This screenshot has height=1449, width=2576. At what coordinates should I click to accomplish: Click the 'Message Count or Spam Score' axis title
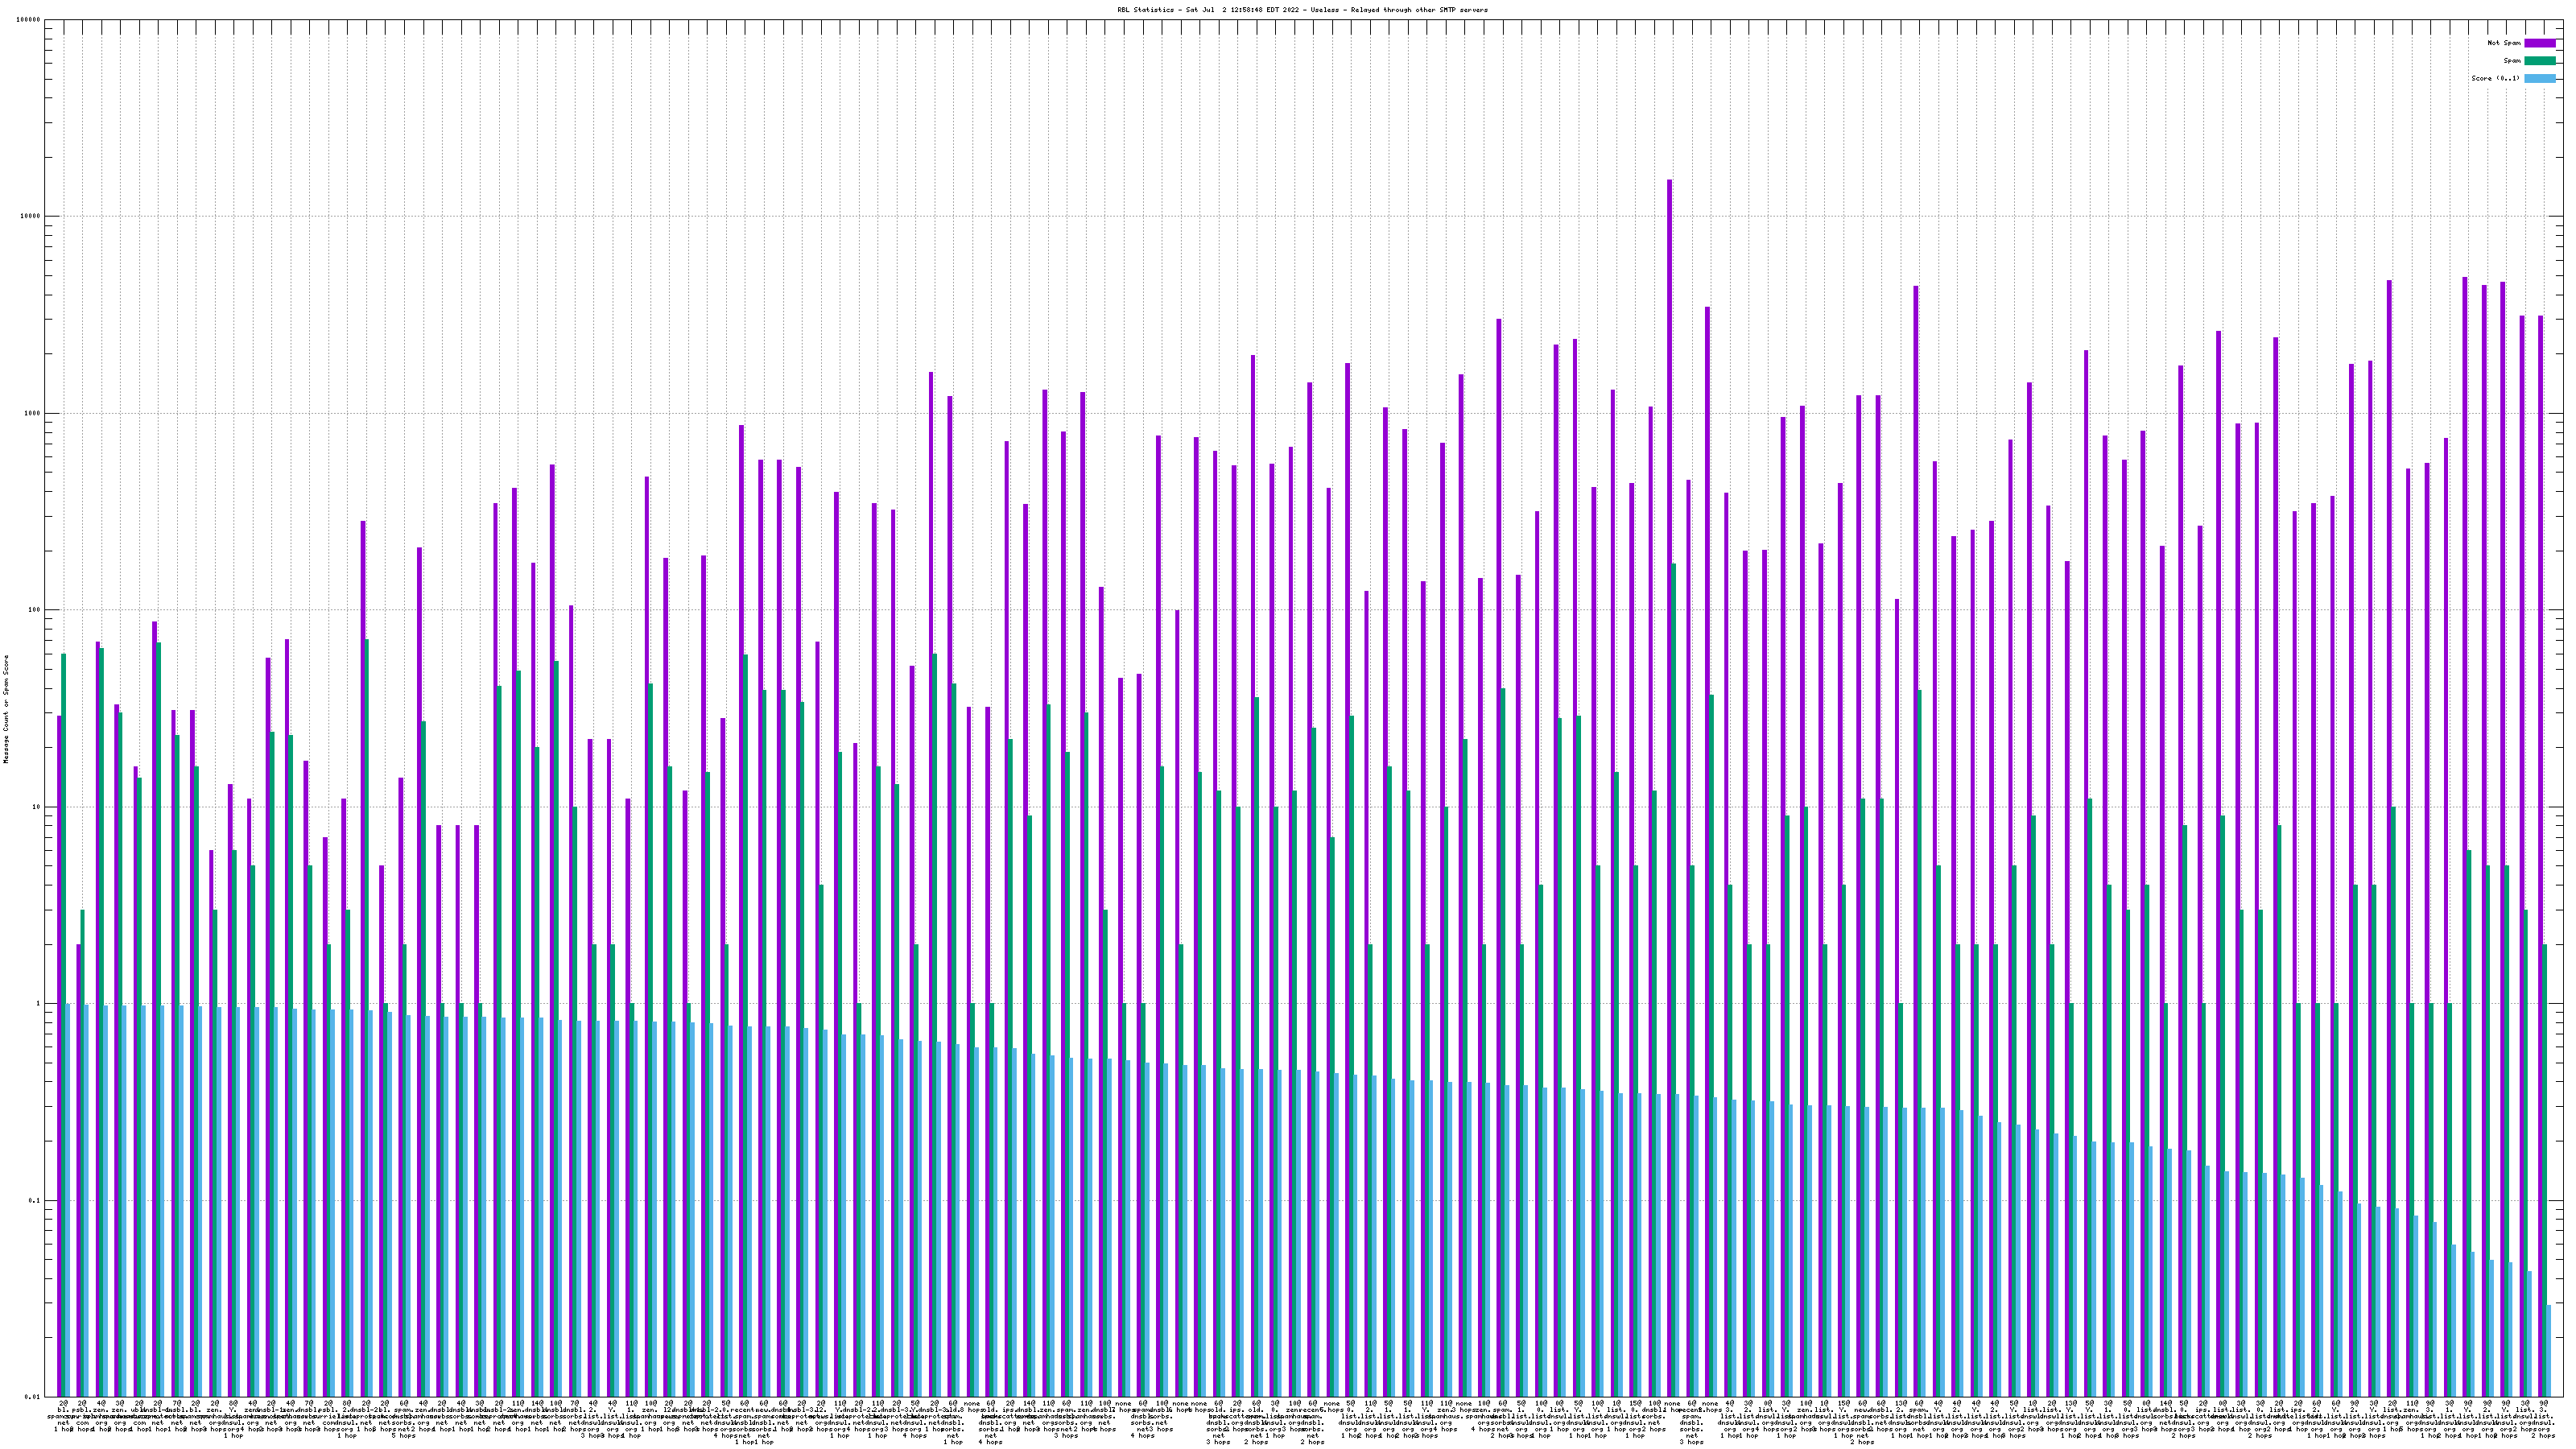point(6,708)
